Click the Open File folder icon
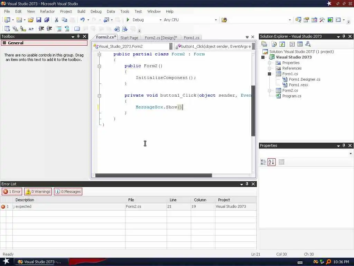 coord(31,20)
